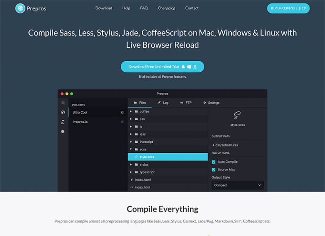Expand the coffee folder

click(132, 111)
